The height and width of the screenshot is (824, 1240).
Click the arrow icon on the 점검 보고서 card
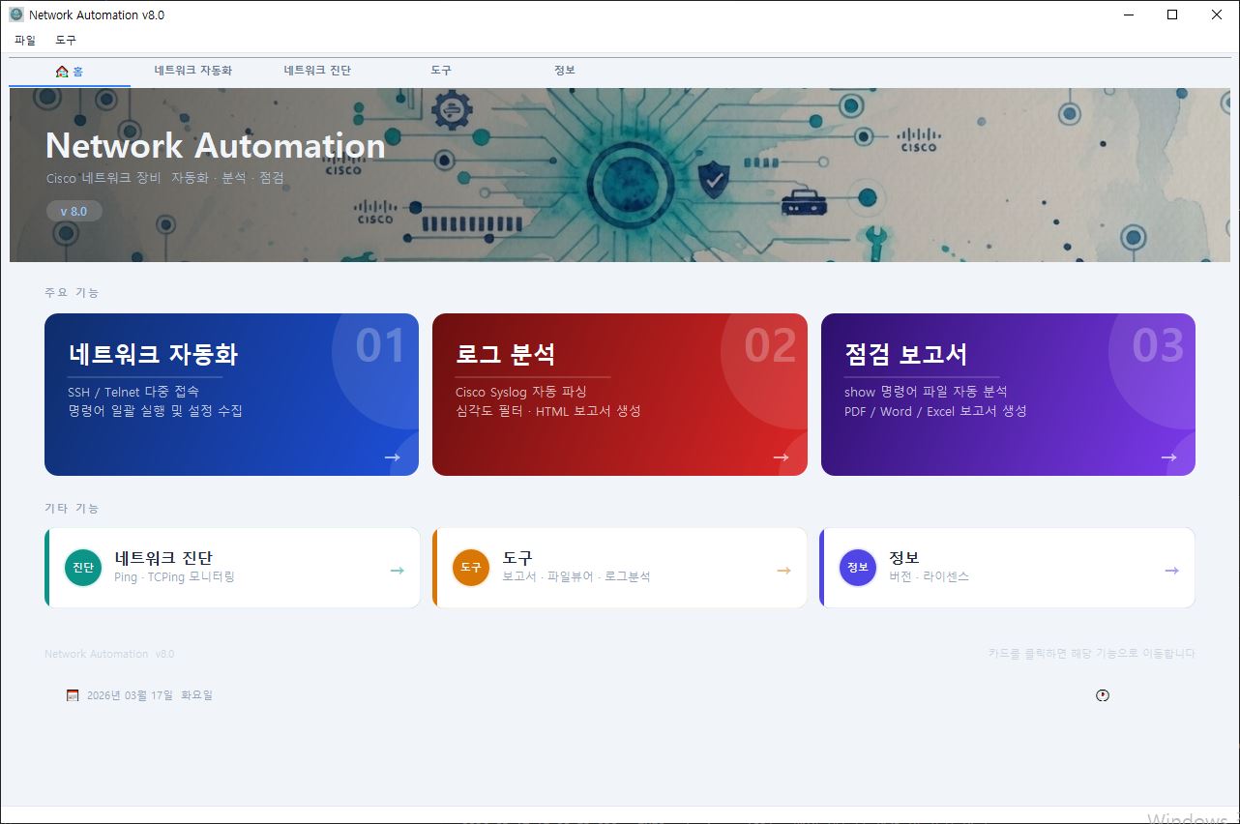tap(1169, 456)
